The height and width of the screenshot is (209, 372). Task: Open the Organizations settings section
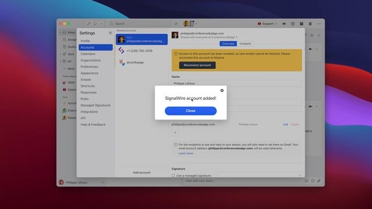pos(91,60)
